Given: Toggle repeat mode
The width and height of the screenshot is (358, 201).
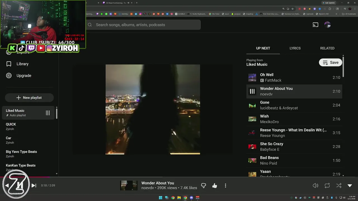Looking at the screenshot, I should tap(327, 186).
